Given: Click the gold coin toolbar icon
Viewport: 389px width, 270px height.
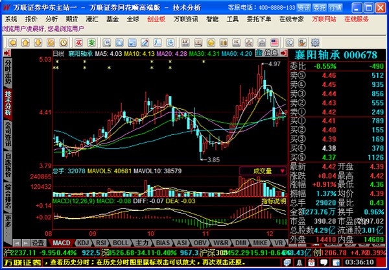Looking at the screenshot, I should (211, 43).
